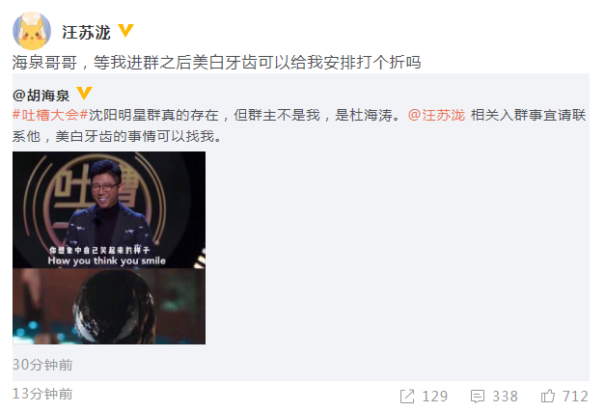The width and height of the screenshot is (605, 412).
Task: Click the repost count 129
Action: [x=434, y=397]
